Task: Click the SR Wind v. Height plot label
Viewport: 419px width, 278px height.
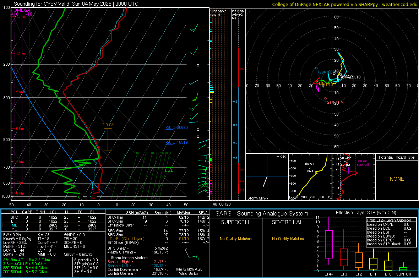Action: point(345,162)
